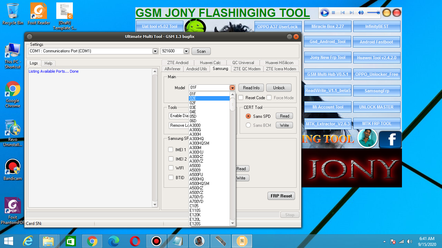Open the COM port dropdown
This screenshot has width=442, height=248.
pos(155,51)
